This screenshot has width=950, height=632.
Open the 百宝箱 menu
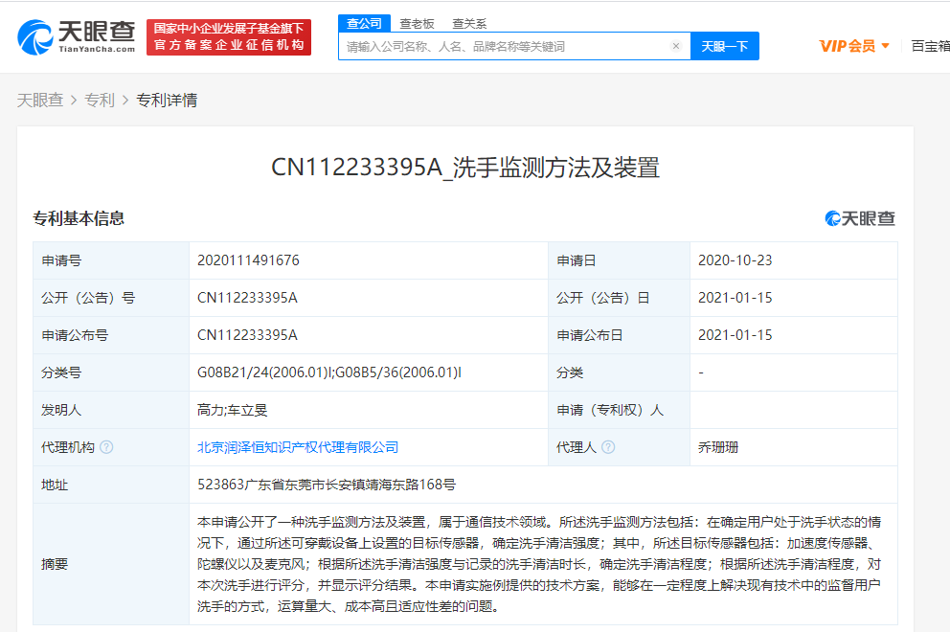[x=929, y=46]
